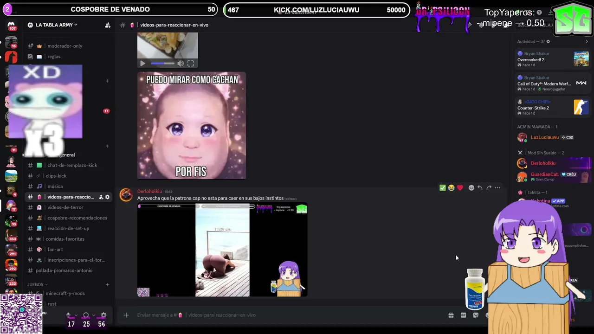The width and height of the screenshot is (594, 334).
Task: Play the top video attachment
Action: point(142,64)
